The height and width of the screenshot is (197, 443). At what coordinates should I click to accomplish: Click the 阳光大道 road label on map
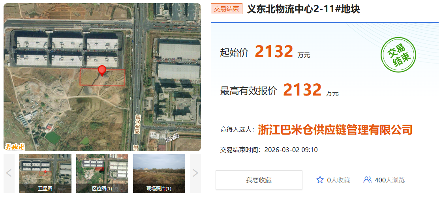pyautogui.click(x=138, y=125)
